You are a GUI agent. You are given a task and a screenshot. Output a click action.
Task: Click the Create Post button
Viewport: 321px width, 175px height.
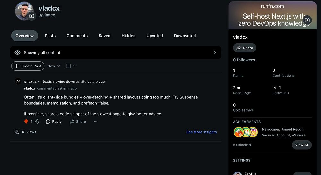pos(28,66)
